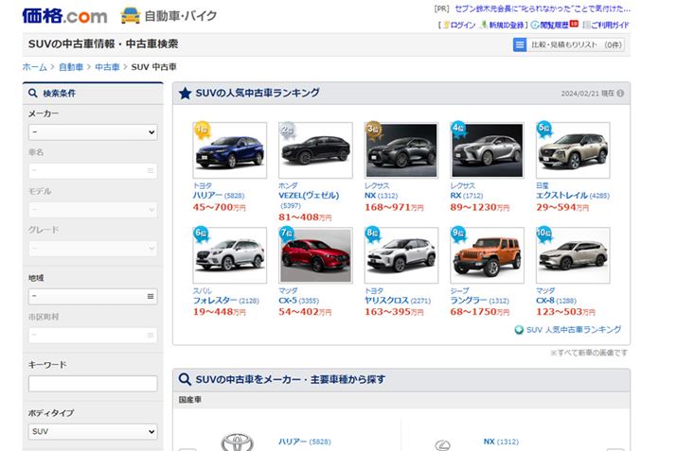Open the 閲覧履歴 link

click(x=554, y=25)
